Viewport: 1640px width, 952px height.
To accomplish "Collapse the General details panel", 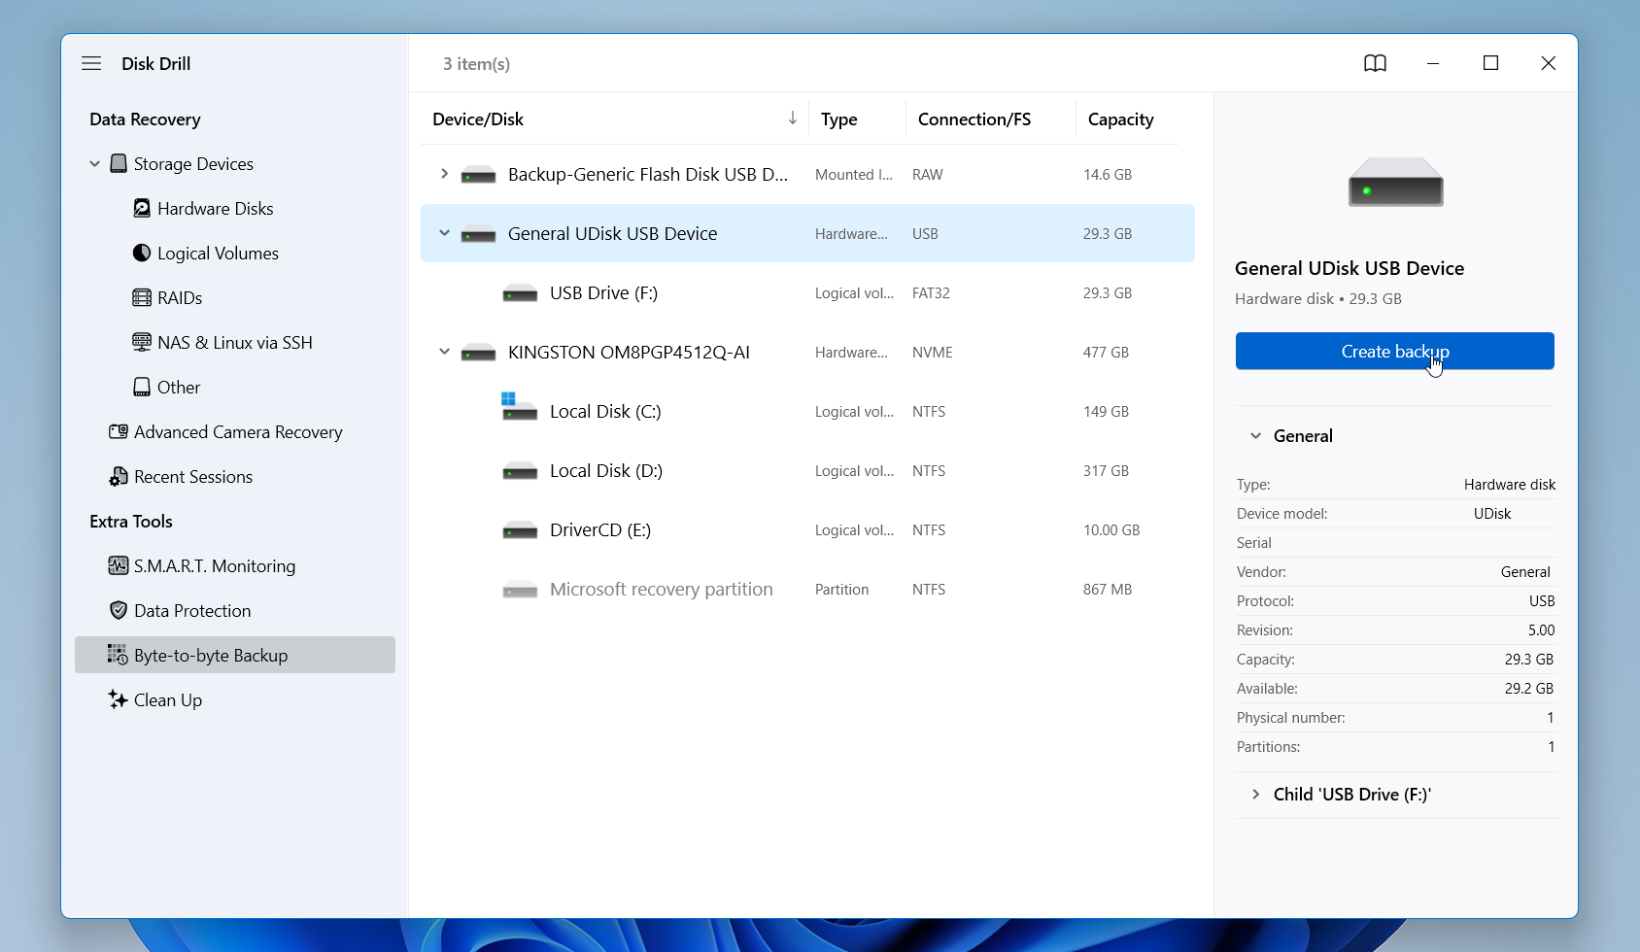I will pos(1255,435).
